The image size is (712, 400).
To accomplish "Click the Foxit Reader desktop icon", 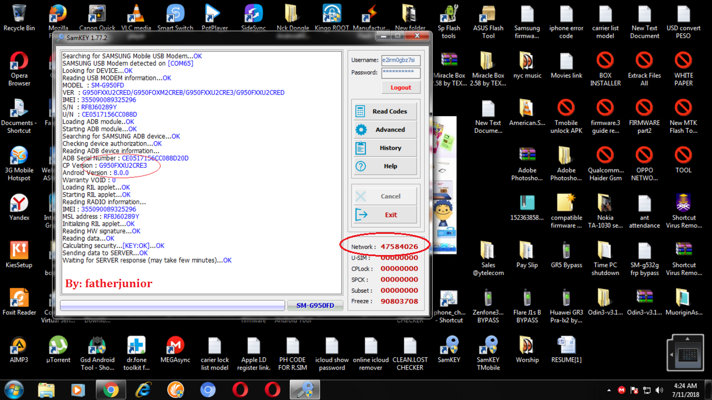I will [x=19, y=302].
